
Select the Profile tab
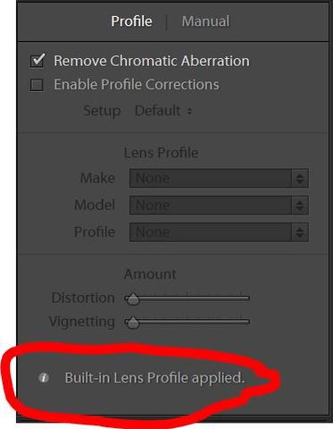(131, 21)
